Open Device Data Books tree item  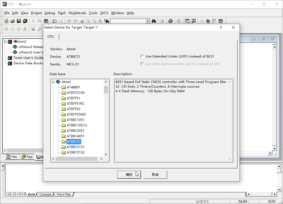(28, 63)
